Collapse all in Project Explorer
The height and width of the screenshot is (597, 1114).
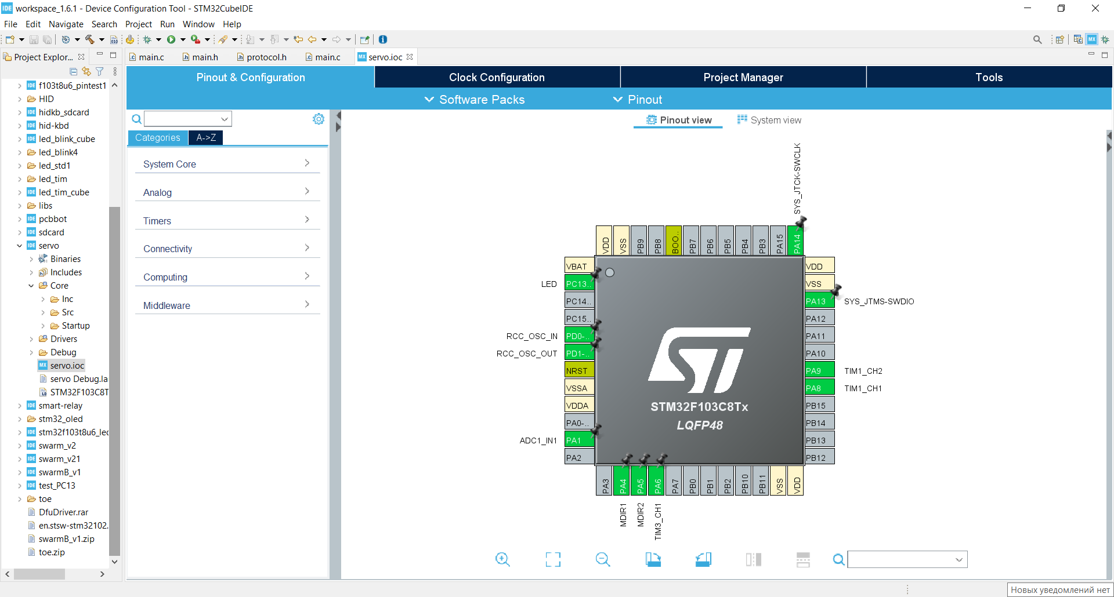coord(73,71)
